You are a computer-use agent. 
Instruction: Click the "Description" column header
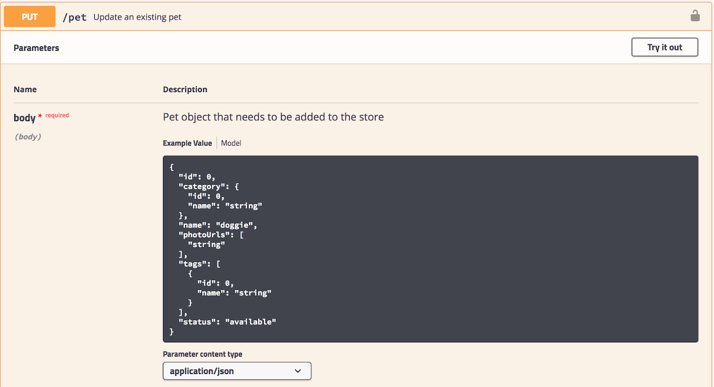[185, 90]
